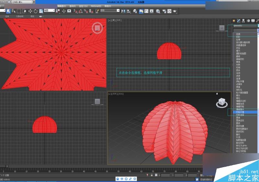
Task: Open the Schematic View icon
Action: coord(152,11)
